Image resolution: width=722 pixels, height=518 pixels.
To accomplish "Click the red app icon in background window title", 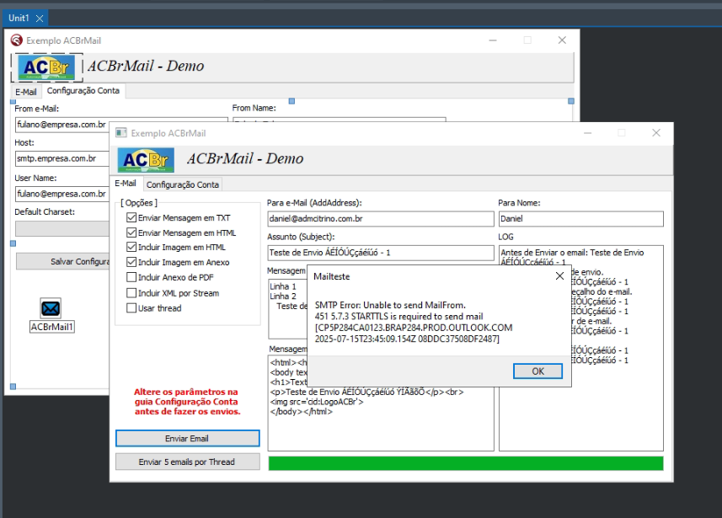I will click(x=17, y=40).
